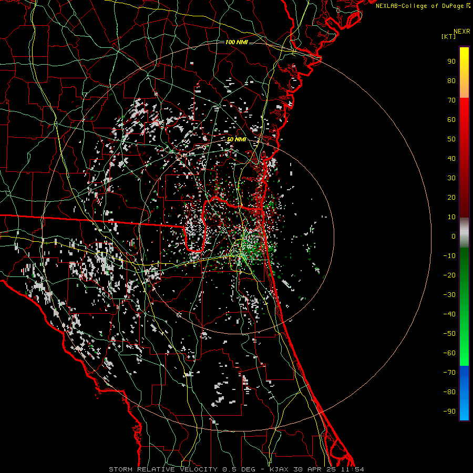
Task: Click the "60" value on the velocity scale
Action: [x=451, y=120]
